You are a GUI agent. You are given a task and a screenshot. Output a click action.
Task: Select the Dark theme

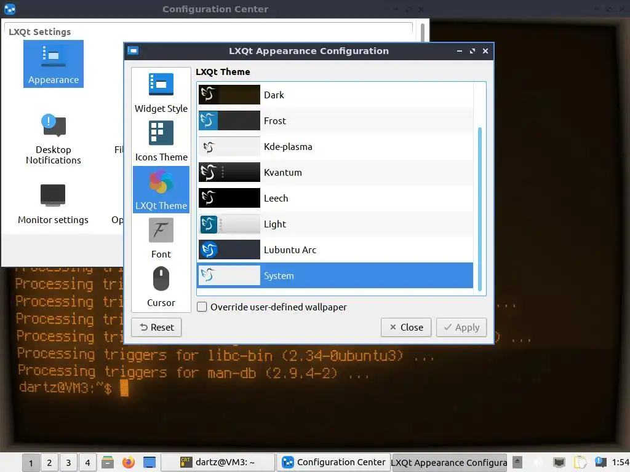335,95
